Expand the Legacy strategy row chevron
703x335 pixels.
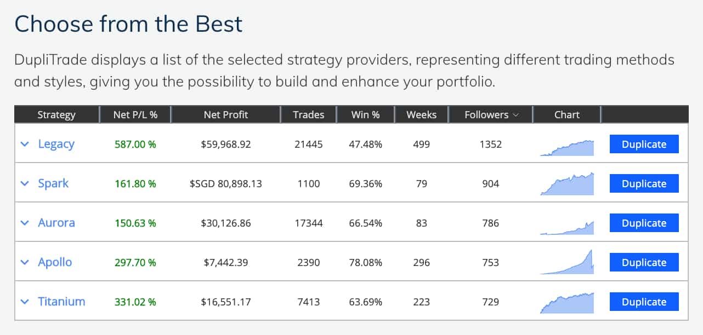(25, 144)
